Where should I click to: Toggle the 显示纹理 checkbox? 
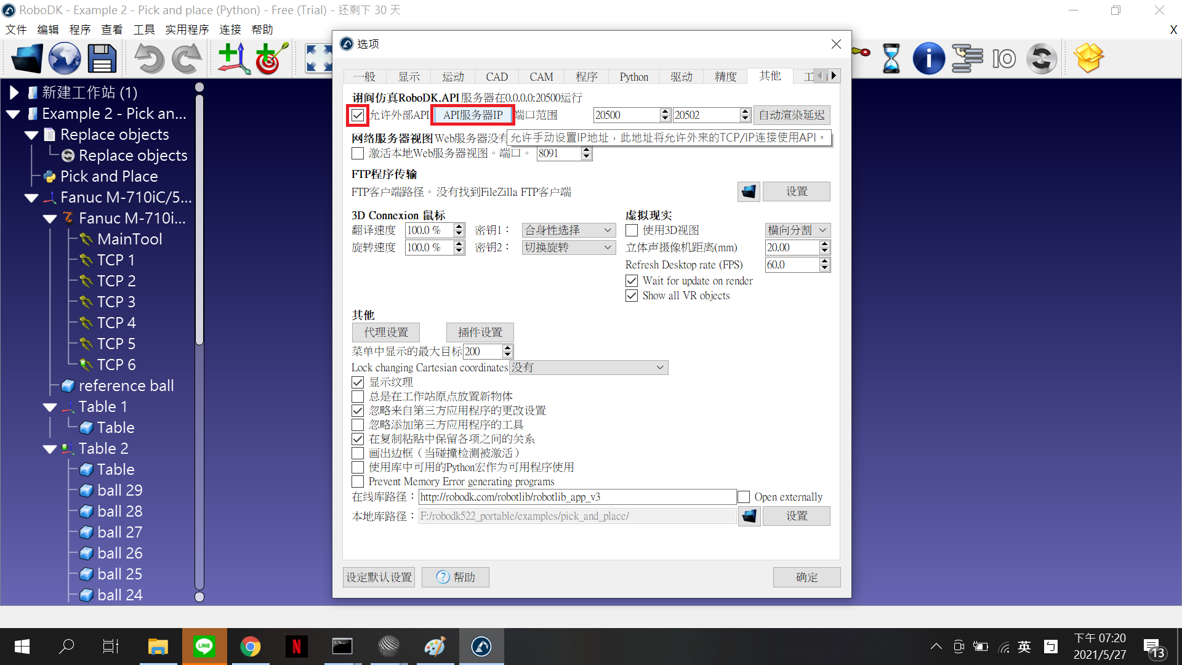click(358, 382)
